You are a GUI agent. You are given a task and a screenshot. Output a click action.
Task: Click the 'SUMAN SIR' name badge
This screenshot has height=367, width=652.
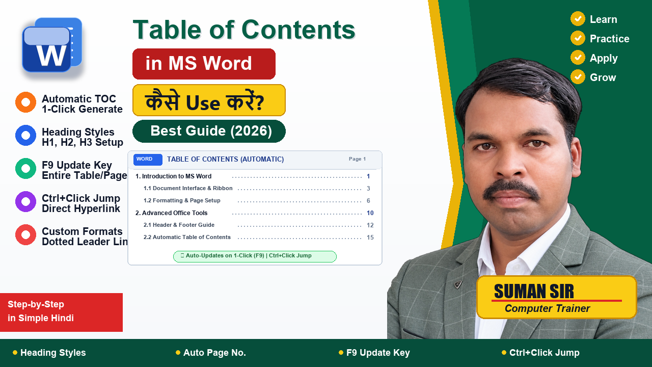pos(556,297)
